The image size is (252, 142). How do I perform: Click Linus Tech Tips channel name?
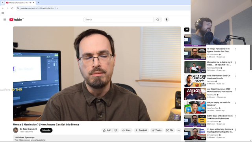pyautogui.click(x=213, y=108)
